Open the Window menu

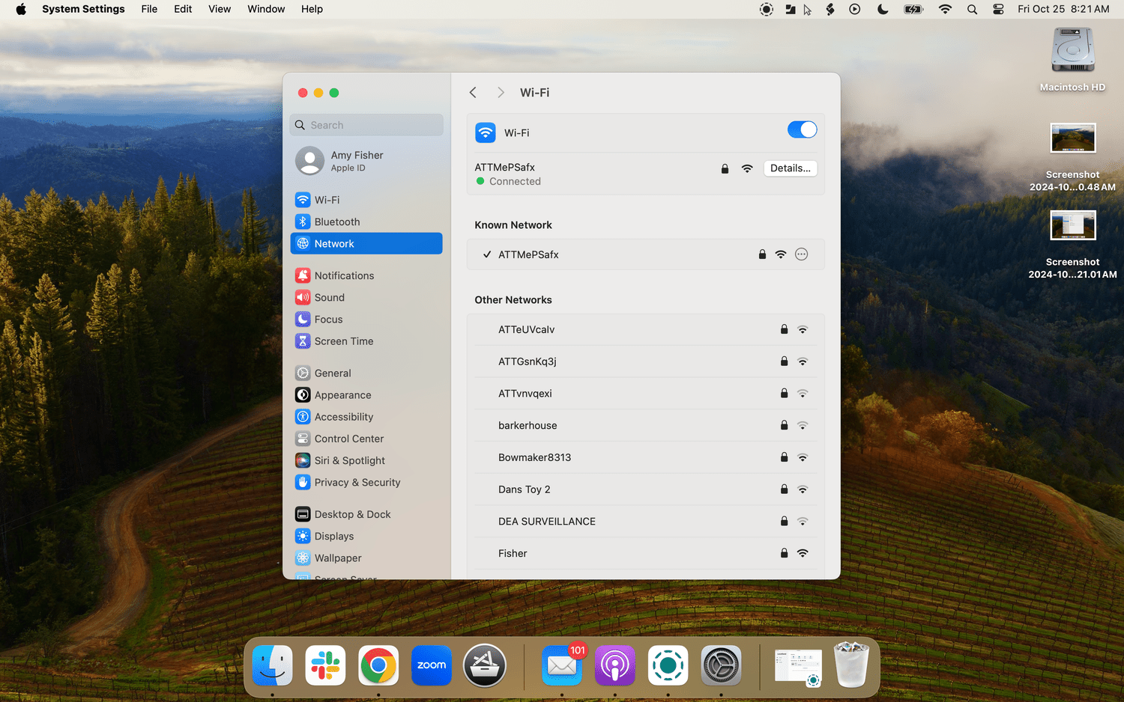click(266, 9)
